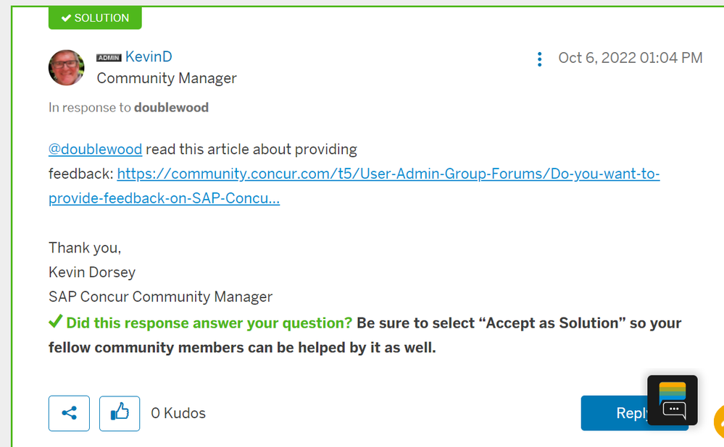This screenshot has width=724, height=447.
Task: Click the share icon button
Action: tap(70, 413)
